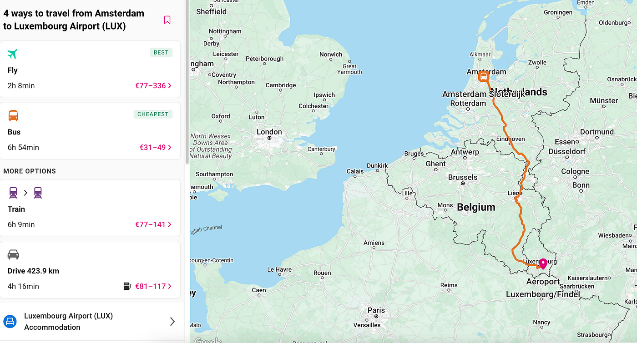Click the Dortmund label on the map
Screen dimensions: 637x343
point(597,132)
